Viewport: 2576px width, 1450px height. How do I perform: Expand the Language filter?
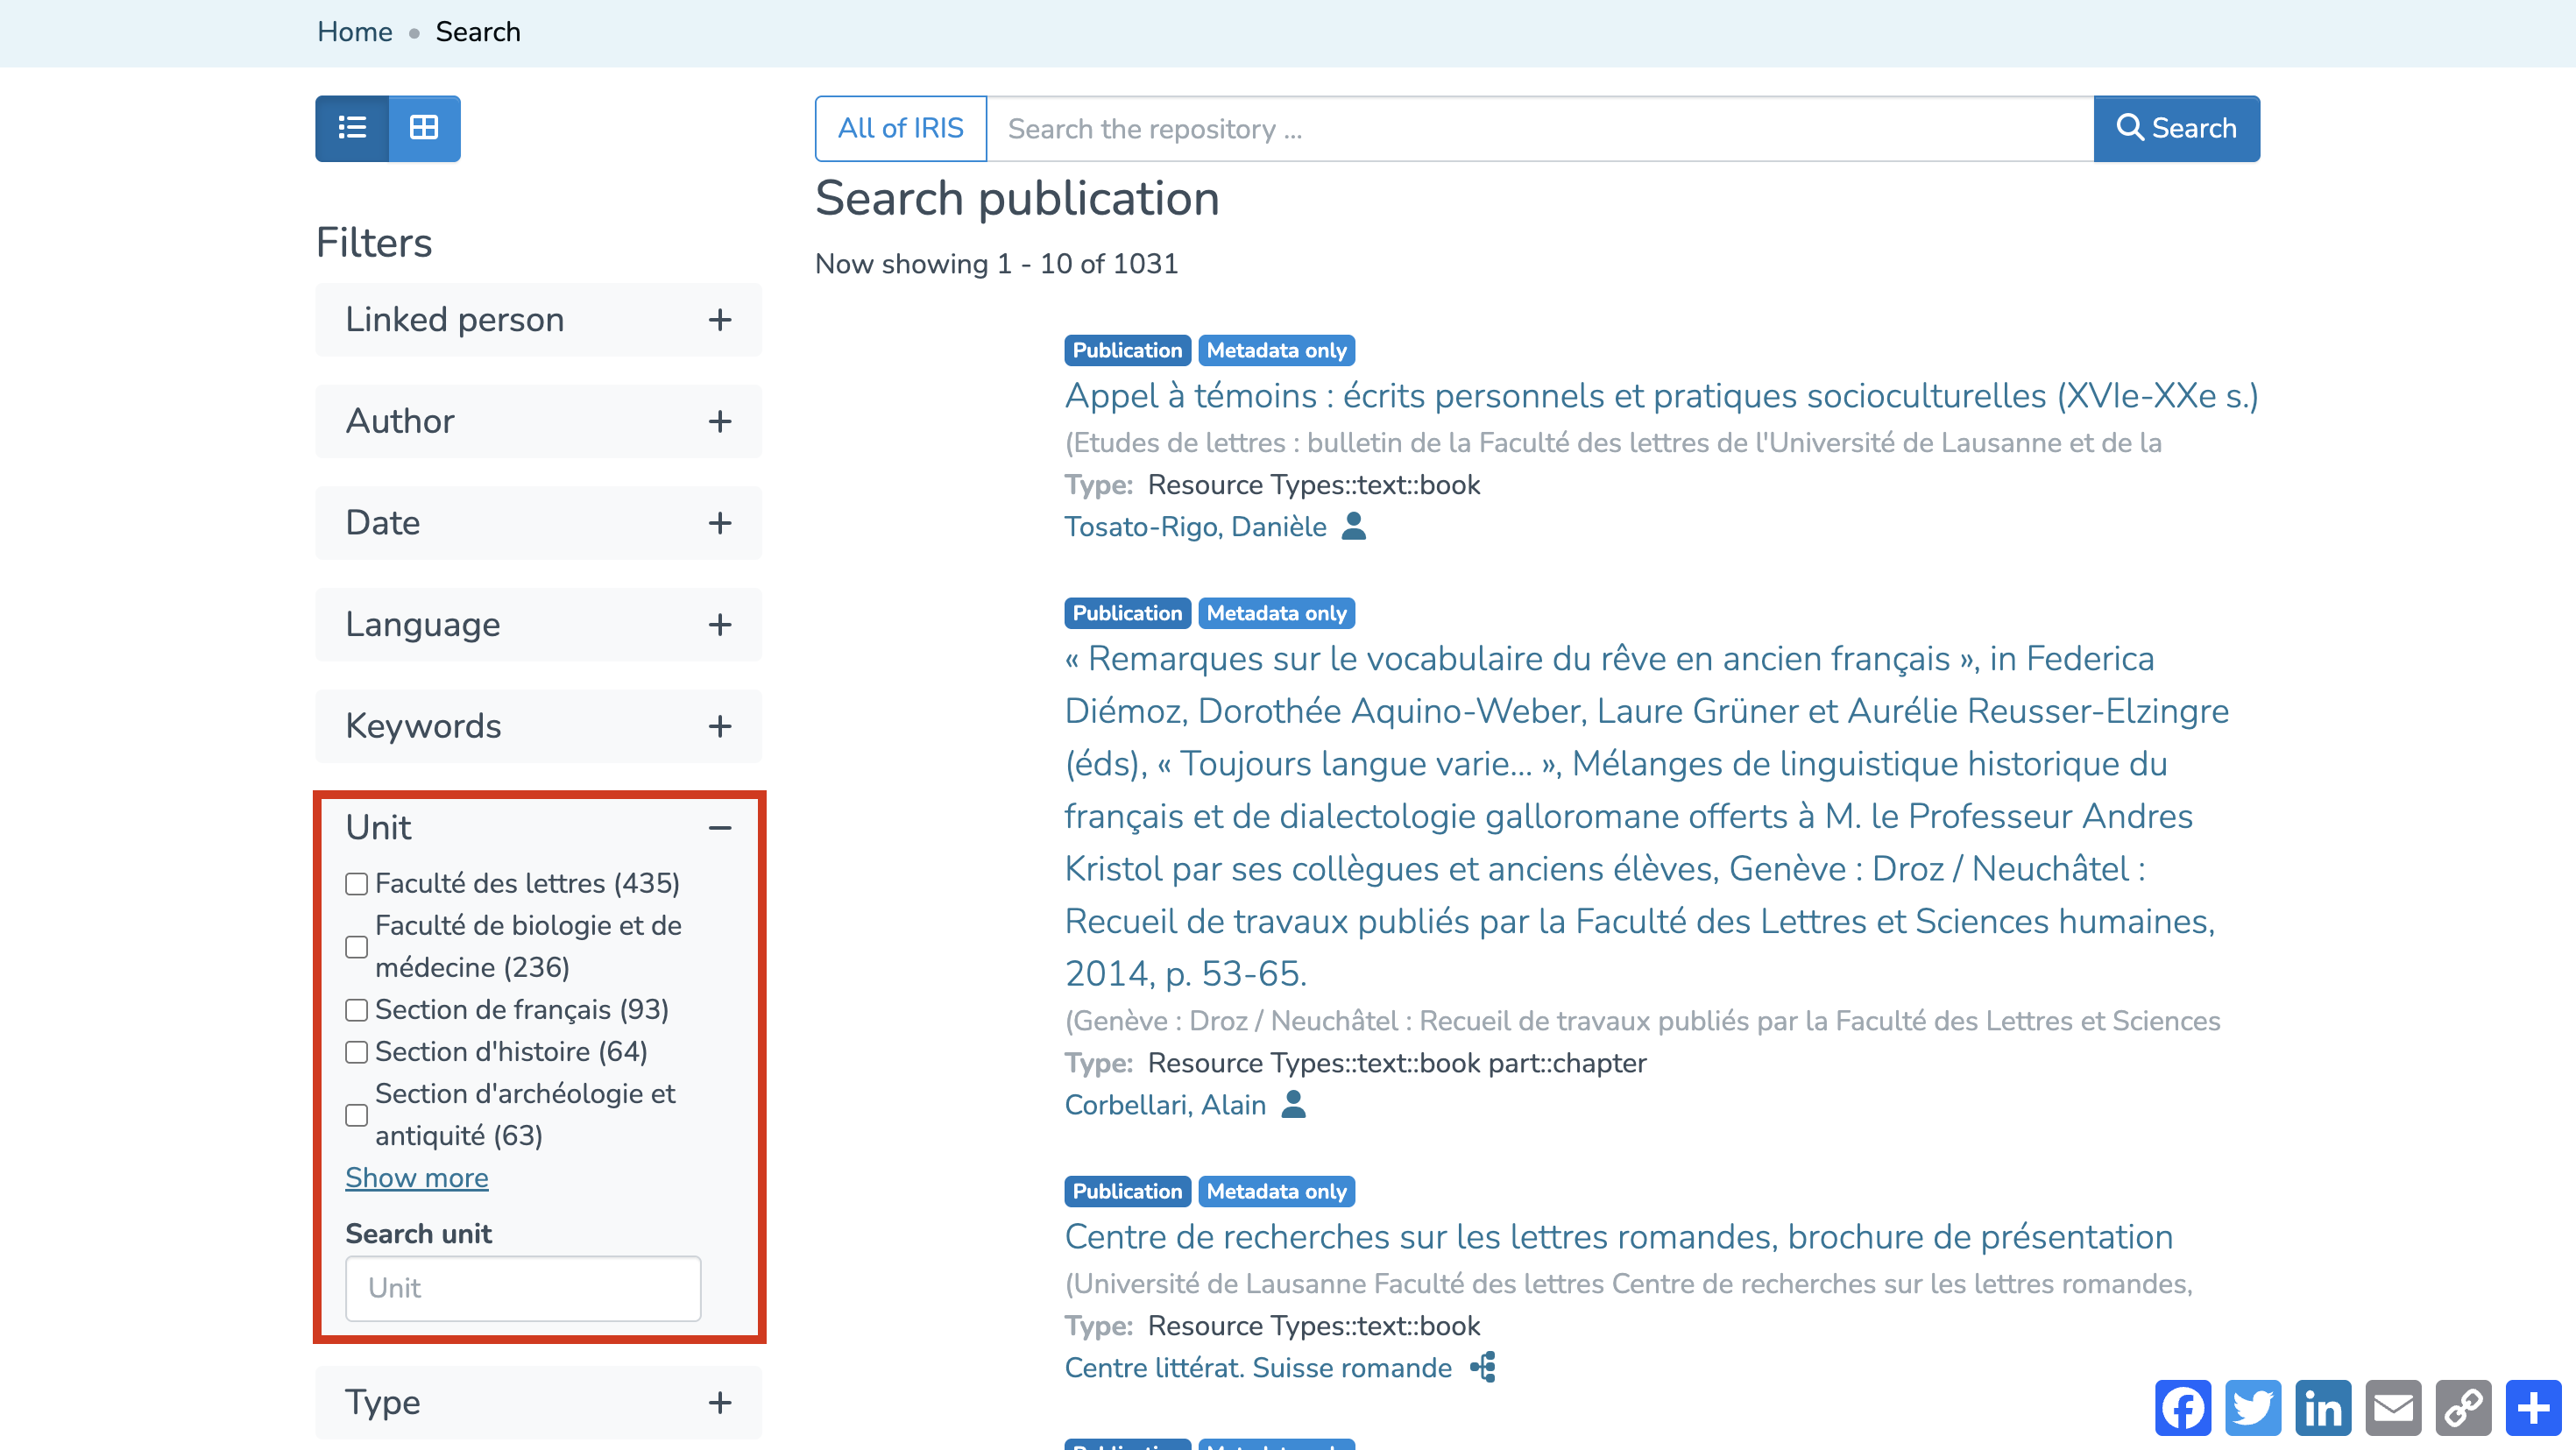click(720, 625)
